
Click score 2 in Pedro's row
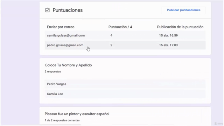(x=111, y=45)
